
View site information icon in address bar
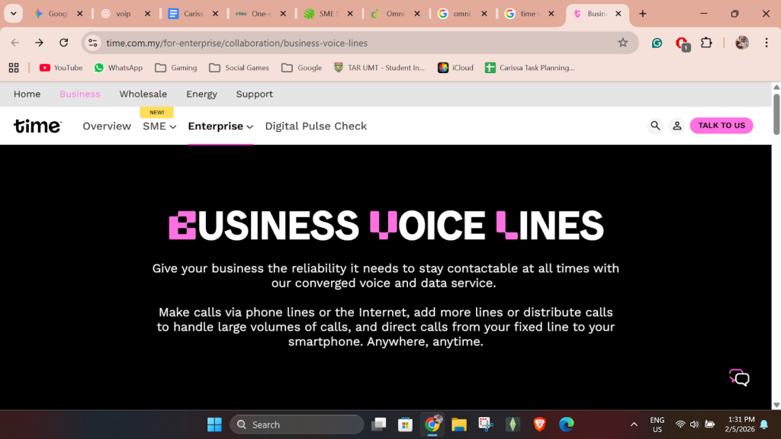(x=93, y=43)
